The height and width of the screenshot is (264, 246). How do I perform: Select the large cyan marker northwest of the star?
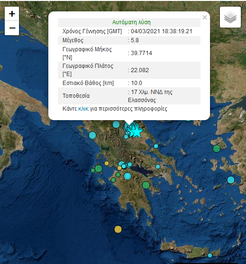116,124
